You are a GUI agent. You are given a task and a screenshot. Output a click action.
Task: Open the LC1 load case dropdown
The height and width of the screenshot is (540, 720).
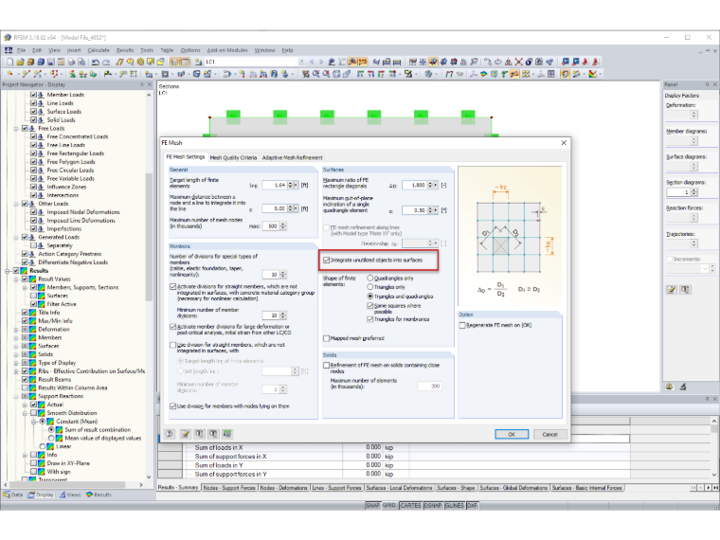301,62
